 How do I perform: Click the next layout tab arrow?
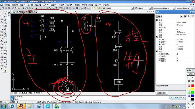[17, 93]
